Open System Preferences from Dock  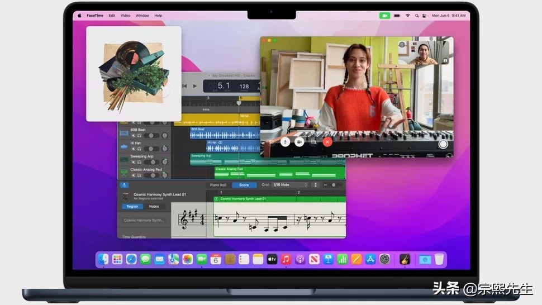click(x=384, y=259)
